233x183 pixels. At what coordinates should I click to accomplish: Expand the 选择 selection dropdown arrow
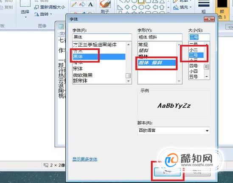(x=25, y=17)
